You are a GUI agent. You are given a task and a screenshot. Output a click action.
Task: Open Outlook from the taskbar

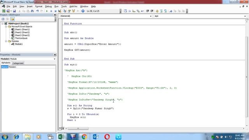tap(96, 136)
